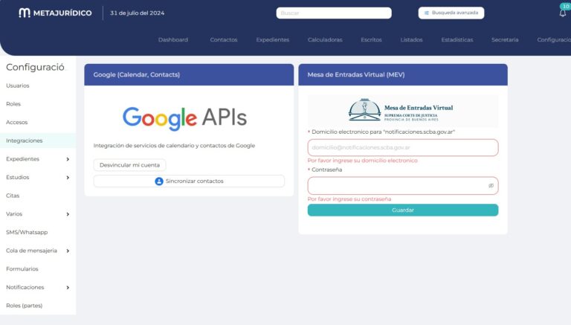This screenshot has height=325, width=571.
Task: Open the Expedientes top menu
Action: pos(273,39)
